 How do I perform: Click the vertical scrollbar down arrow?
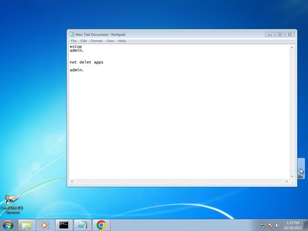pos(292,176)
